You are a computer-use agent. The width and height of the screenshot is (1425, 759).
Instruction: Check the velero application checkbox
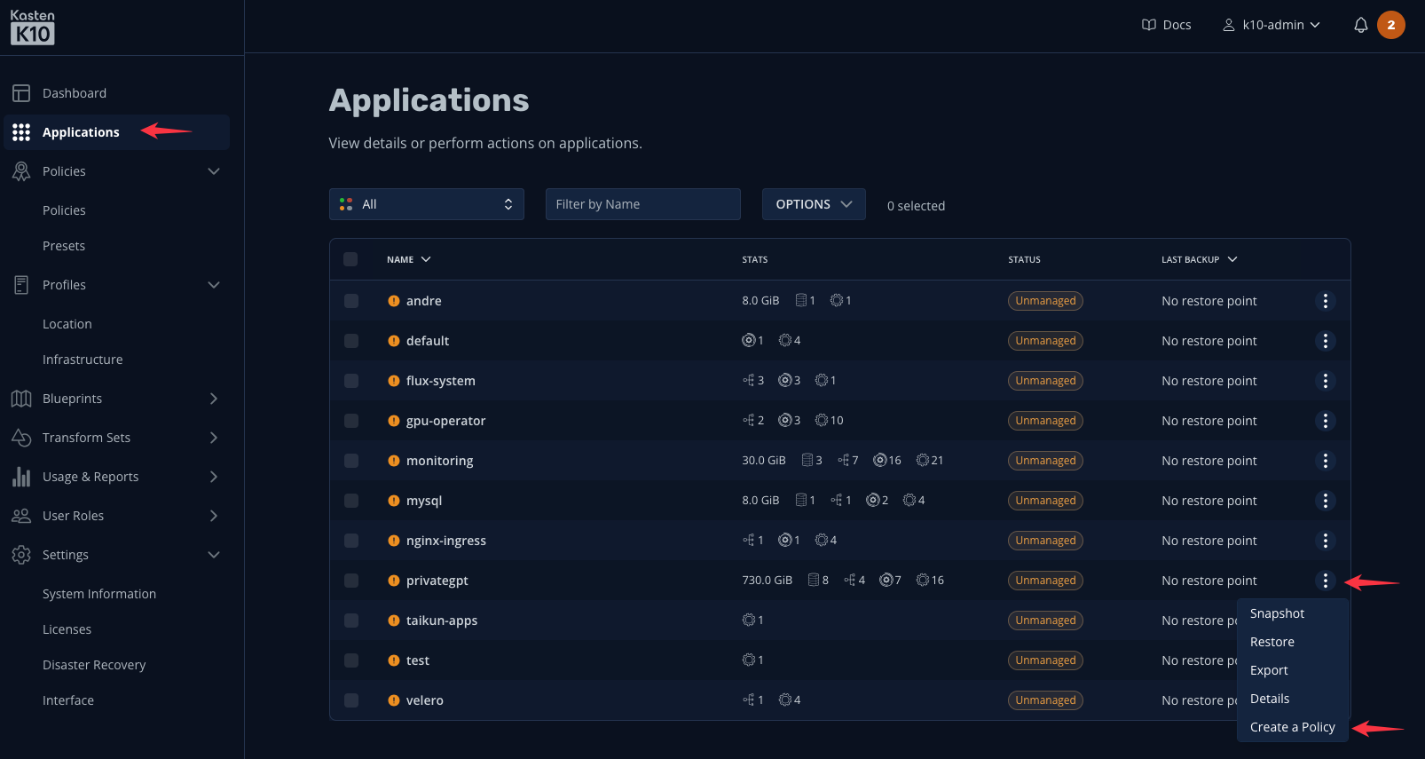tap(351, 700)
